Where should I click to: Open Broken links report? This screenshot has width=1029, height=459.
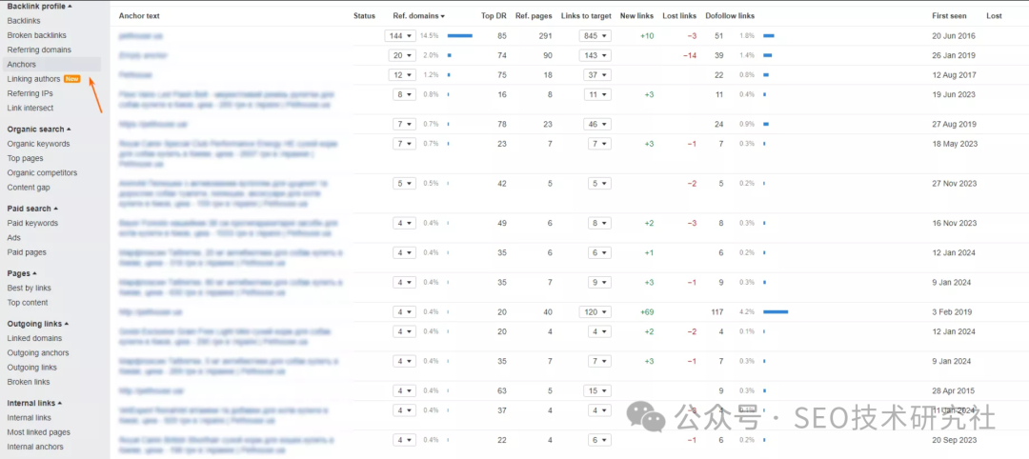[29, 382]
